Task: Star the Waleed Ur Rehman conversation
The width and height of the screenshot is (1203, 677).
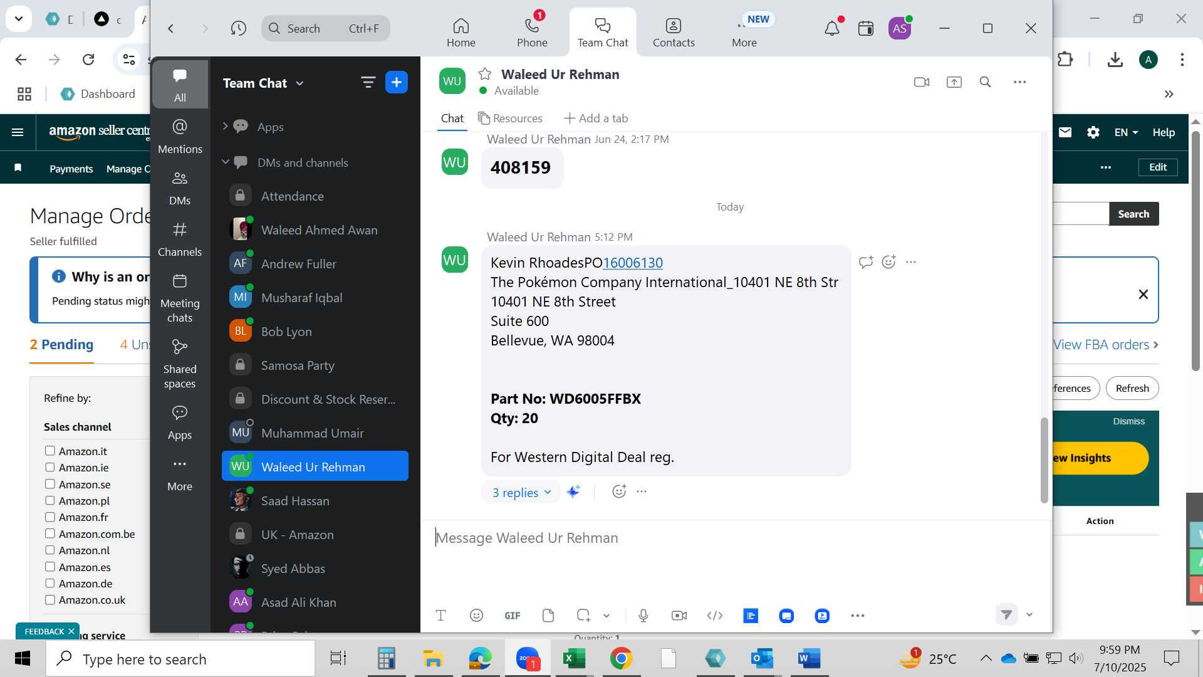Action: (485, 74)
